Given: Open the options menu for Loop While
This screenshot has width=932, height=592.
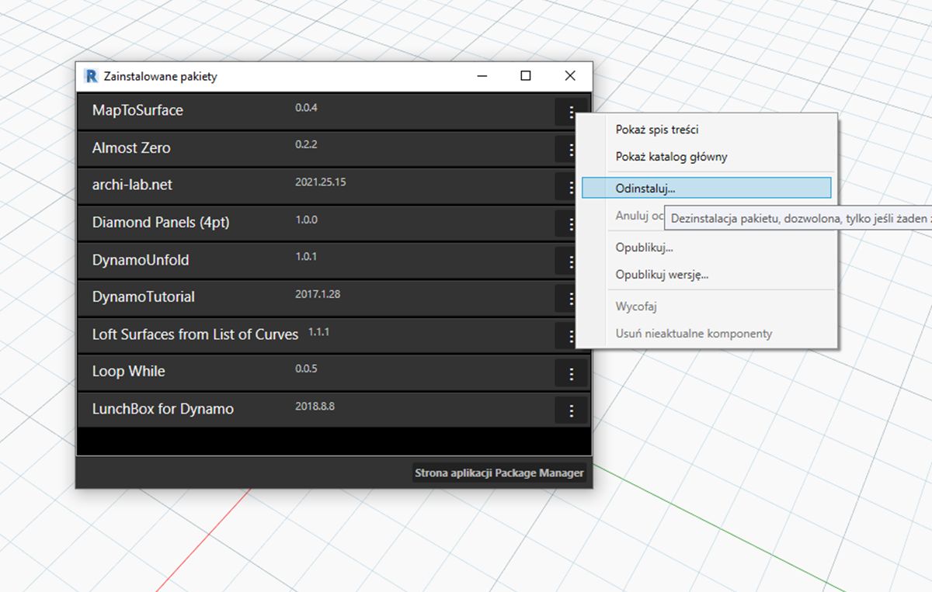Looking at the screenshot, I should coord(572,373).
